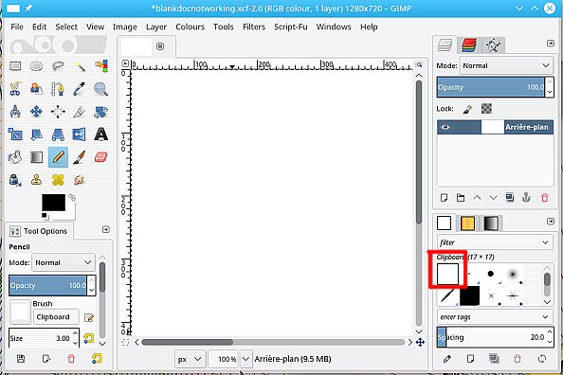Image resolution: width=563 pixels, height=375 pixels.
Task: Open the File menu
Action: point(17,27)
